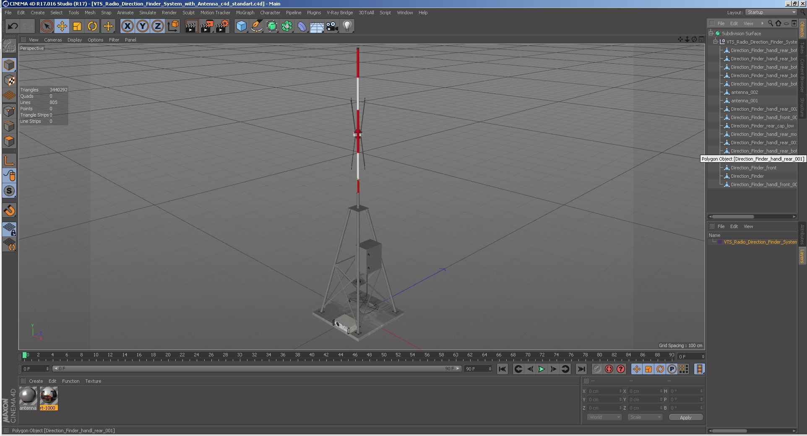Toggle position keyframe recording

coord(637,369)
